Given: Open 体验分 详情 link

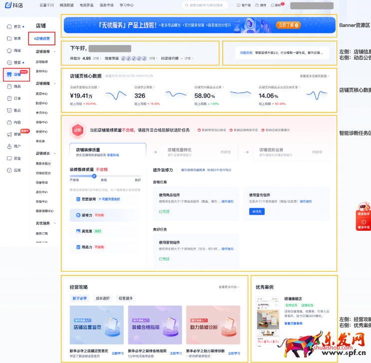Looking at the screenshot, I should [96, 58].
